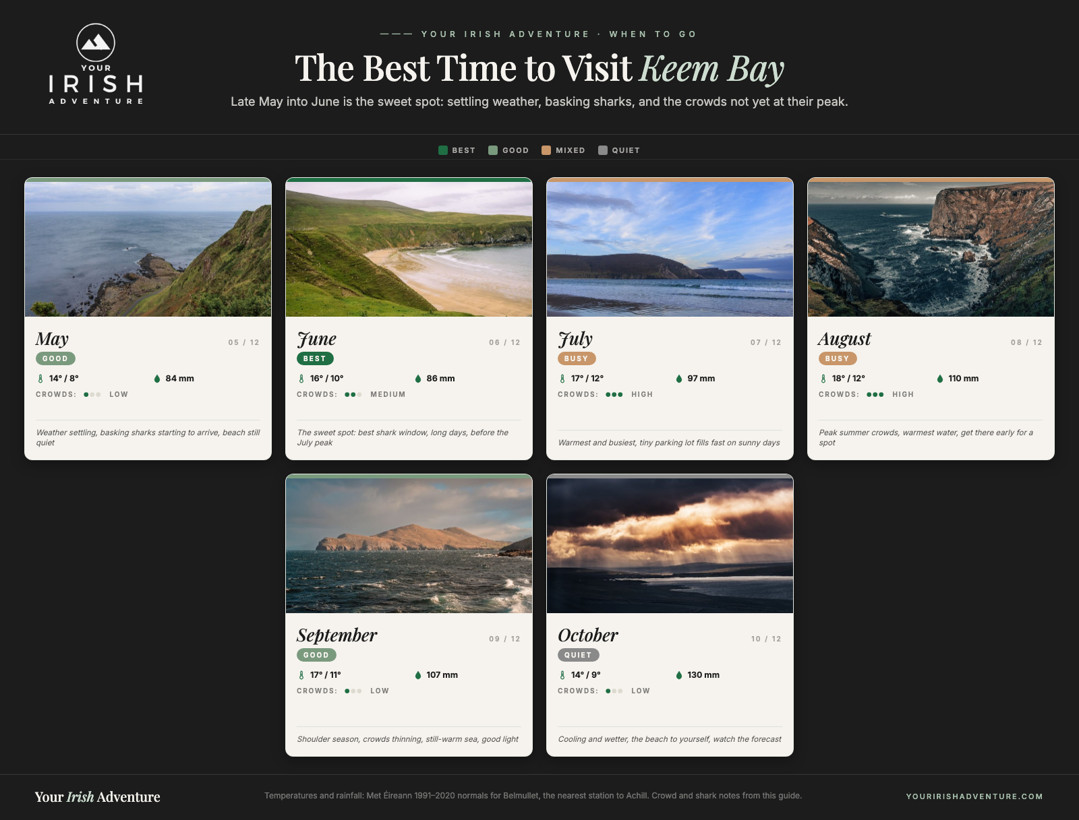Click the YOURIRISHADVENTURE.COM footer link
The height and width of the screenshot is (820, 1079).
(x=974, y=796)
